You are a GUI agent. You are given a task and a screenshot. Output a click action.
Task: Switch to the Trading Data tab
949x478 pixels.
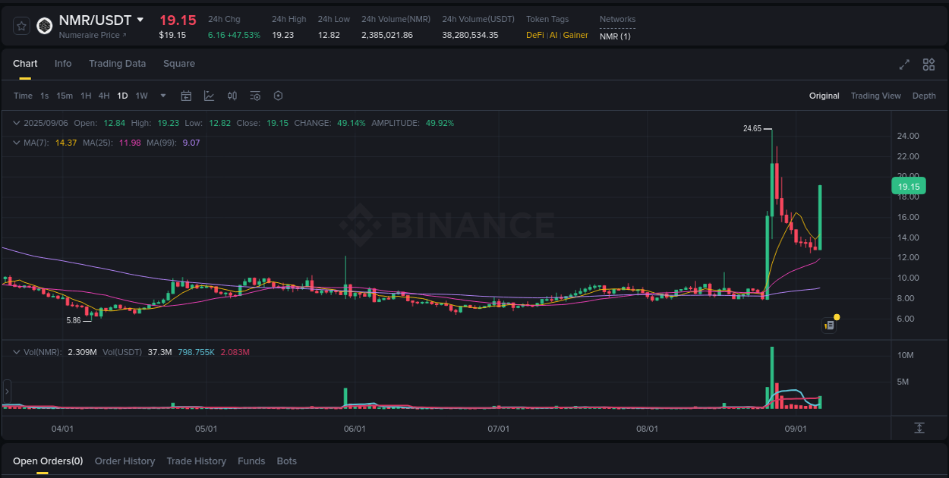(117, 64)
